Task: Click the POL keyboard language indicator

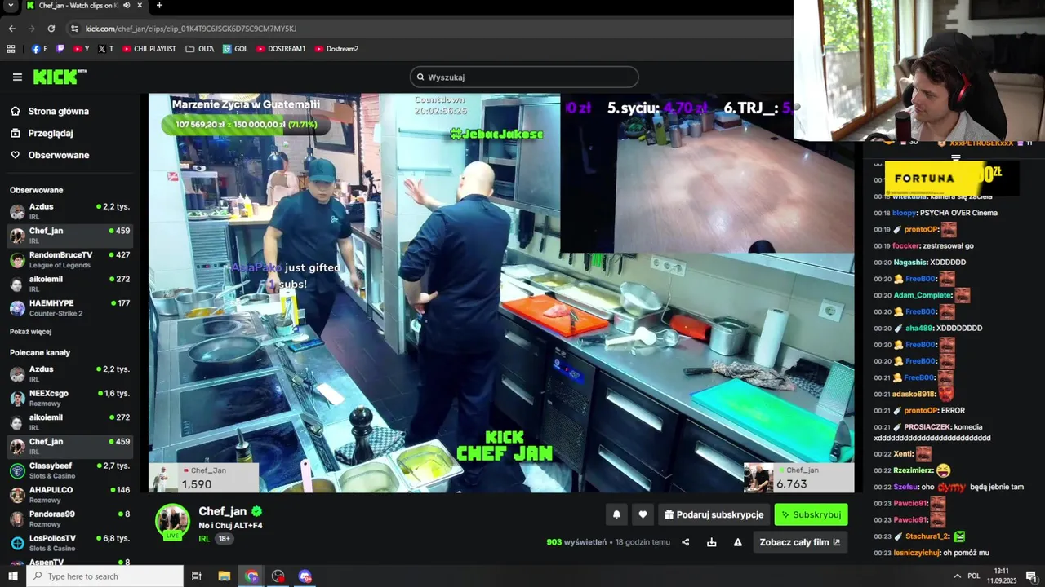Action: [x=974, y=576]
